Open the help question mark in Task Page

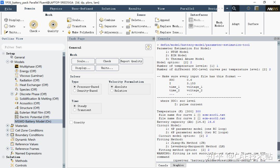148,47
